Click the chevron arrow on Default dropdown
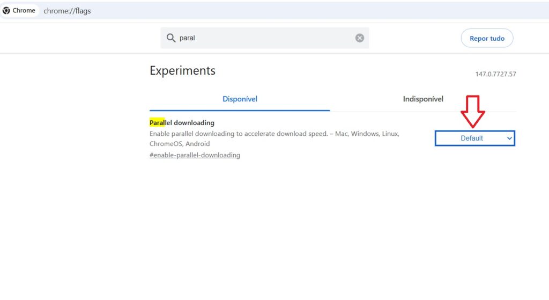The height and width of the screenshot is (300, 549). click(x=509, y=138)
